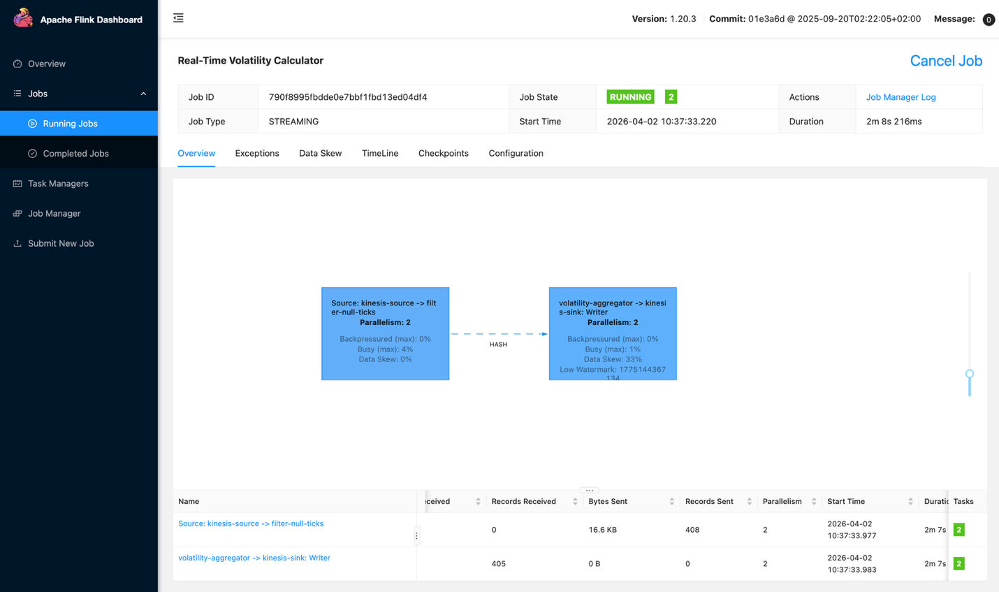Click the Completed Jobs check-circle icon

[32, 154]
